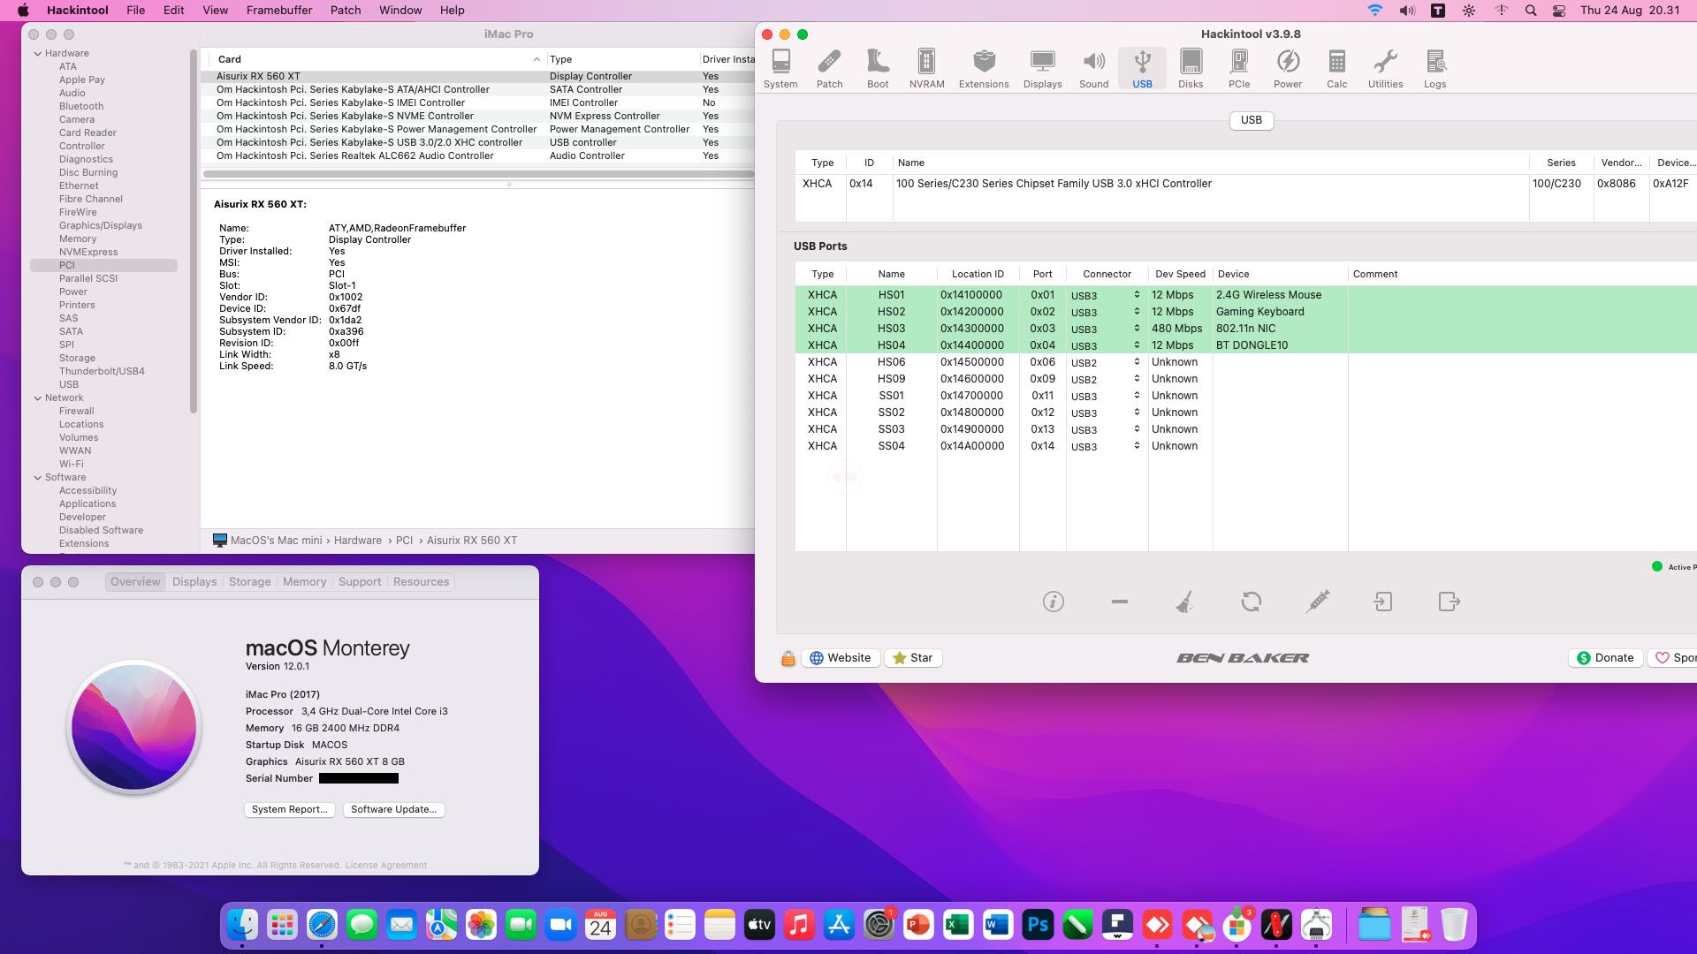
Task: Select the Realtek ALC662 Audio Controller row
Action: (477, 155)
